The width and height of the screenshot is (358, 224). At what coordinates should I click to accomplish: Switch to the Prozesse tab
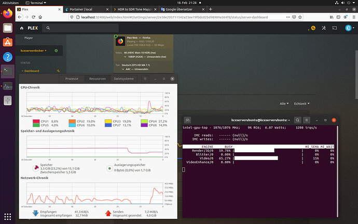tap(72, 78)
